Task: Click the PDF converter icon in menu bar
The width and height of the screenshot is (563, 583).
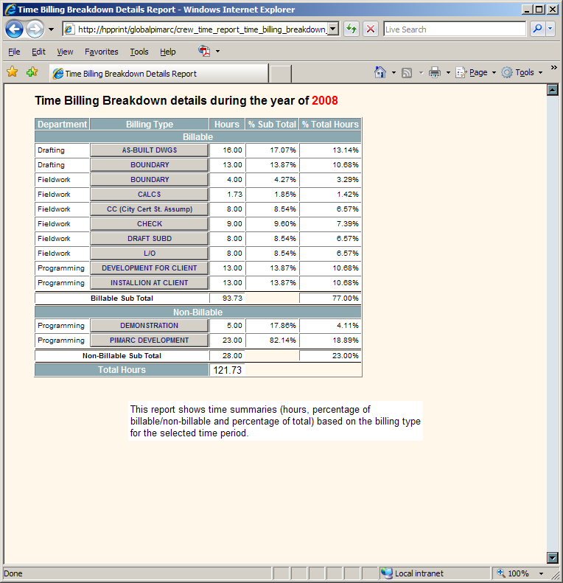Action: [204, 51]
